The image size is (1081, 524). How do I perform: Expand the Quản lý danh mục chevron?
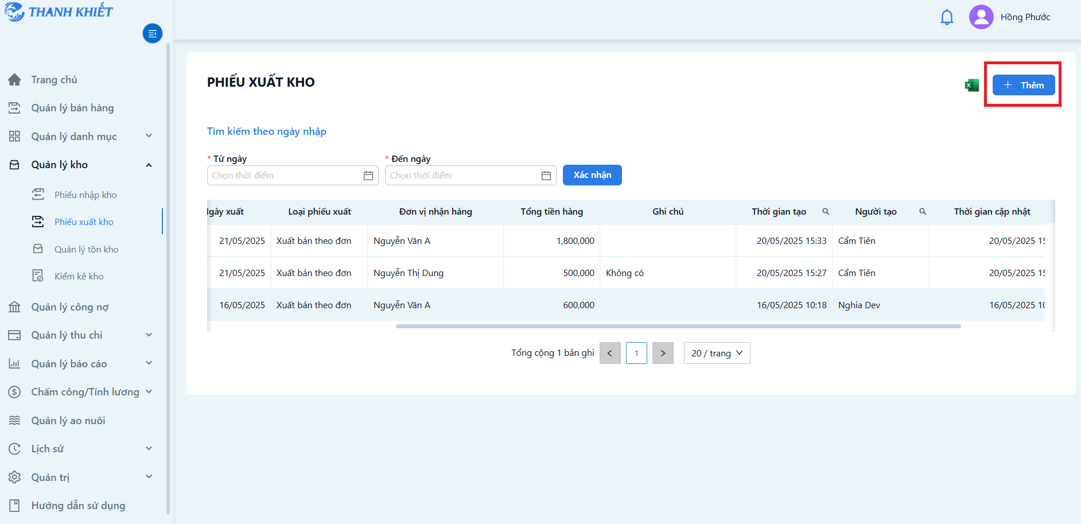(149, 136)
